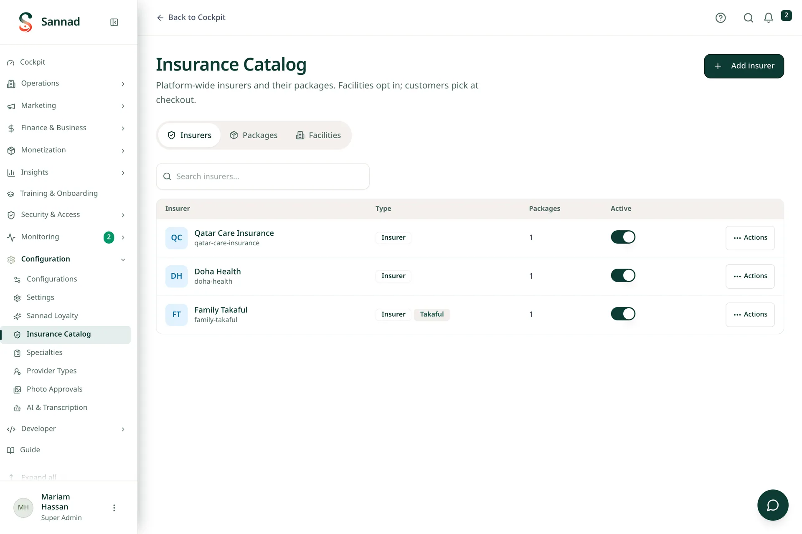Collapse the Configuration section chevron
Screen dimensions: 802x534
tap(123, 259)
